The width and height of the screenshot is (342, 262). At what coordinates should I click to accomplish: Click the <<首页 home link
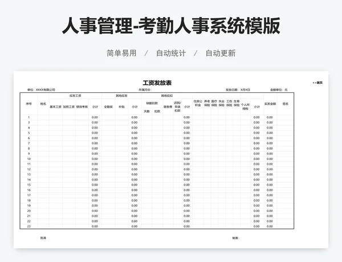pos(317,83)
